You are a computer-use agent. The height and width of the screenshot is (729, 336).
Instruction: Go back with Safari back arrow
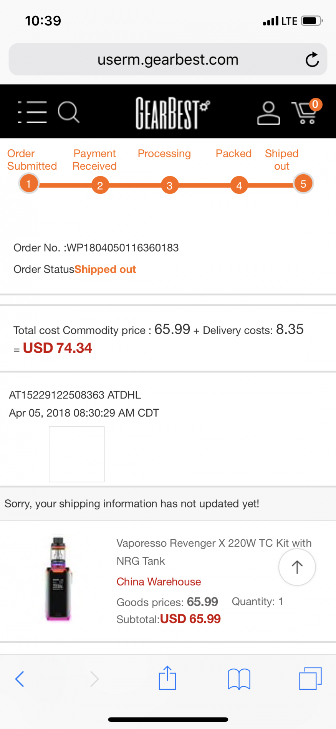20,679
